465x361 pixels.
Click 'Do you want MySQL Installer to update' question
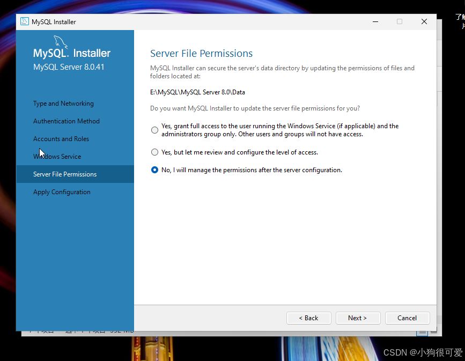tap(255, 108)
